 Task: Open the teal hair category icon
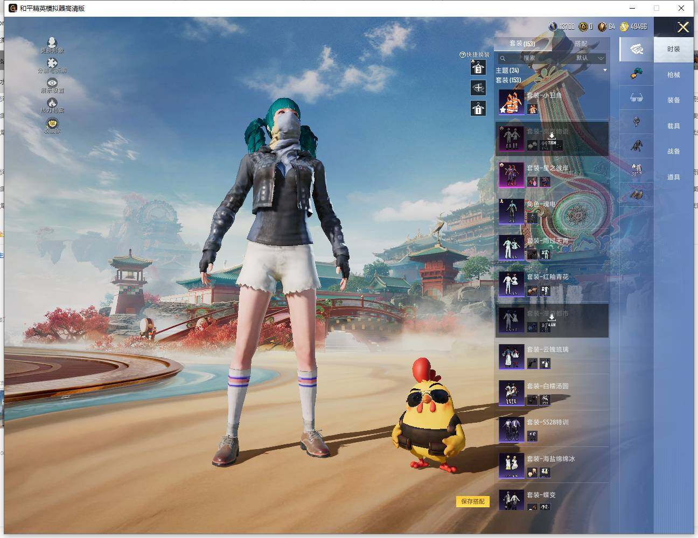(637, 74)
